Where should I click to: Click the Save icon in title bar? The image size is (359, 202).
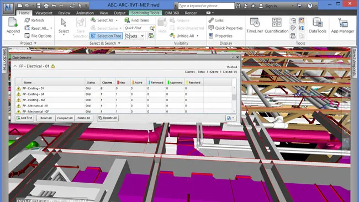click(x=39, y=6)
